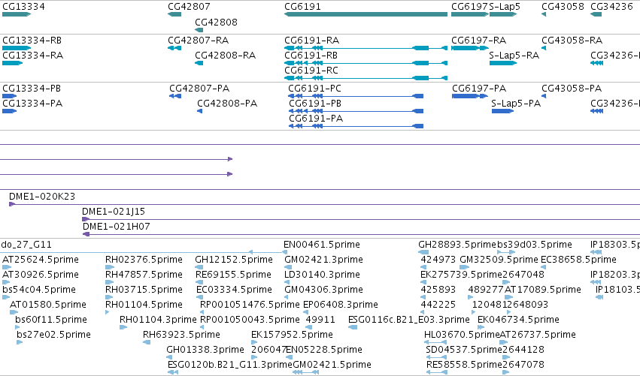Select EST RH01104.3prime
Screen dimensions: 640x376
point(158,320)
